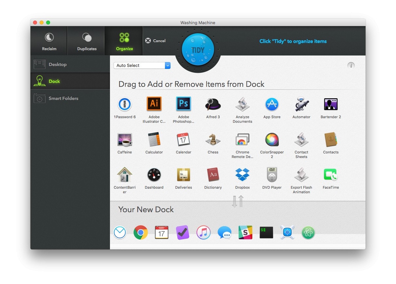Click the Cancel button
Viewport: 396px width, 284px height.
(155, 41)
